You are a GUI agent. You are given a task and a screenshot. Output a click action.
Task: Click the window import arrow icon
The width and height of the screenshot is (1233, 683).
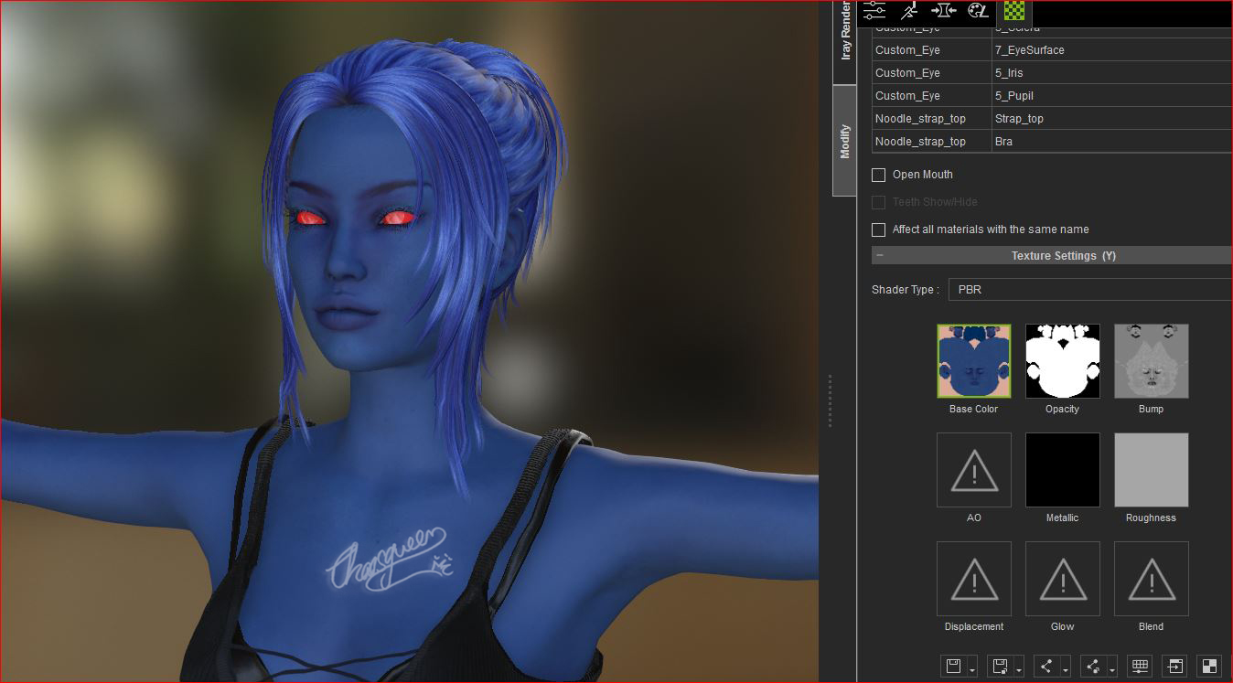(x=1174, y=666)
